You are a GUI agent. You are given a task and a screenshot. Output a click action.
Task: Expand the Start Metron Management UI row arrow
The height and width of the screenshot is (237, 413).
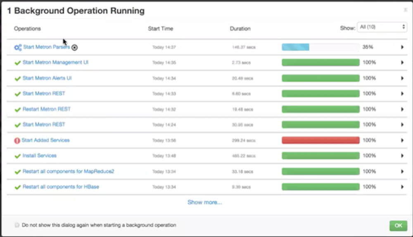(x=402, y=63)
